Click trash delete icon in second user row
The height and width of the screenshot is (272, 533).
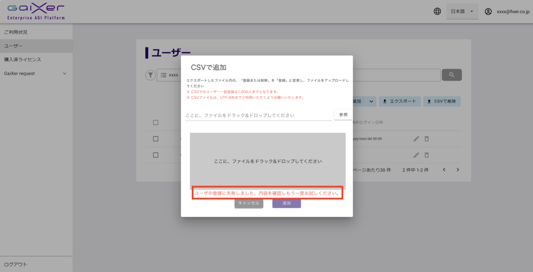coord(427,155)
